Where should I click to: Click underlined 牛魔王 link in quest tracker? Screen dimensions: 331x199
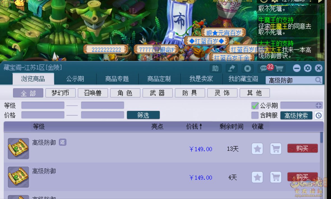(x=279, y=27)
